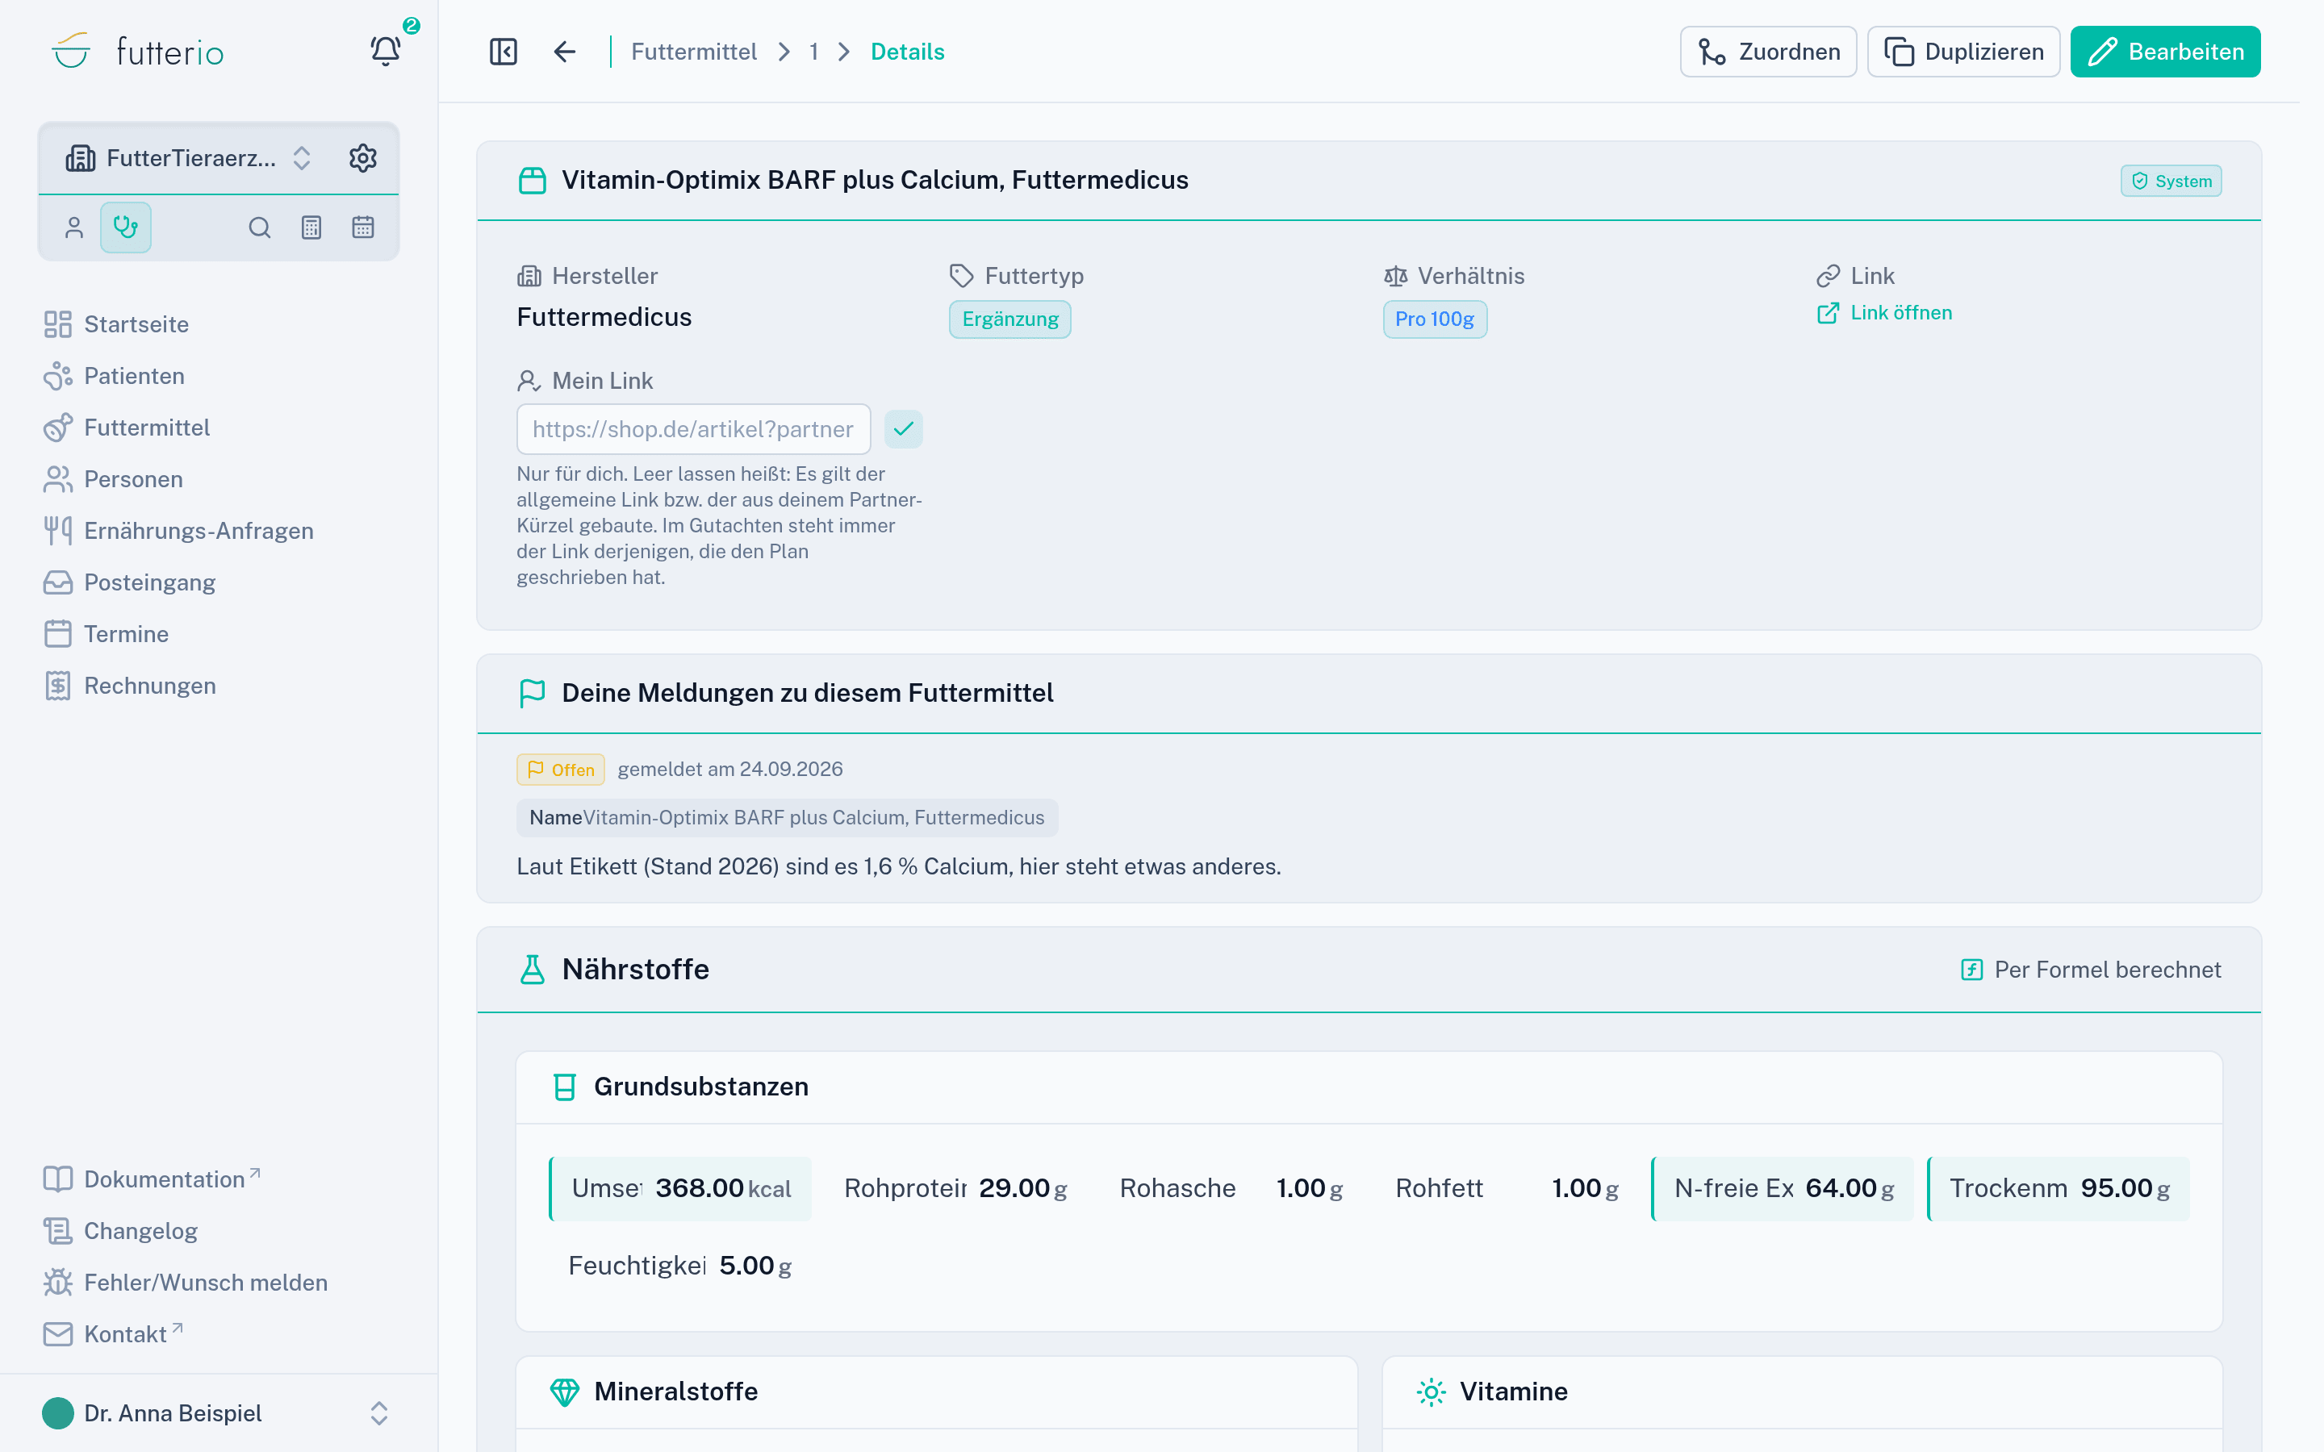Click the 368.00 kcal value

click(x=723, y=1188)
